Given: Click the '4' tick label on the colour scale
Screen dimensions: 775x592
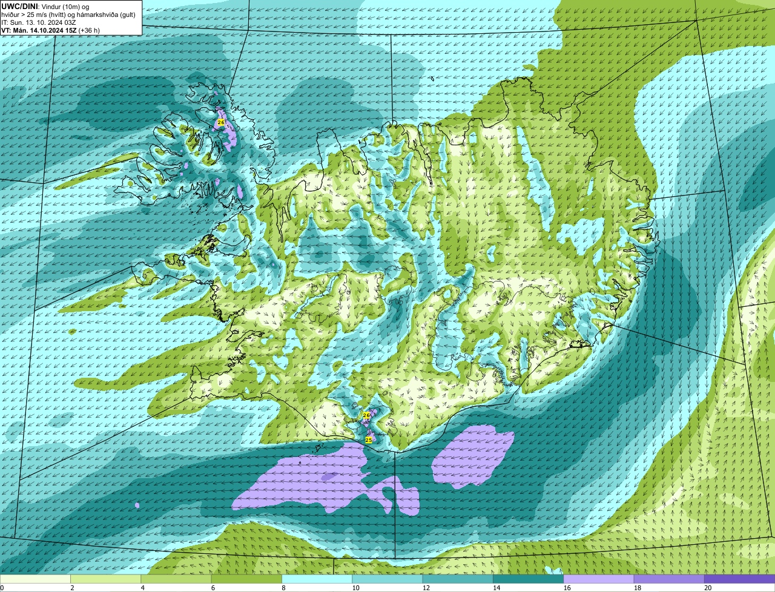Looking at the screenshot, I should 142,588.
